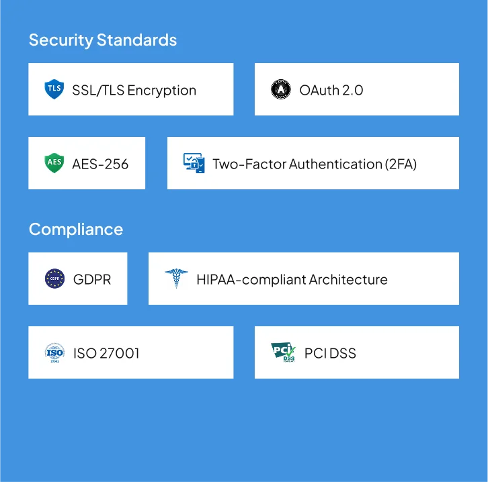Select the ISO 27001 text
This screenshot has width=488, height=482.
(x=106, y=353)
